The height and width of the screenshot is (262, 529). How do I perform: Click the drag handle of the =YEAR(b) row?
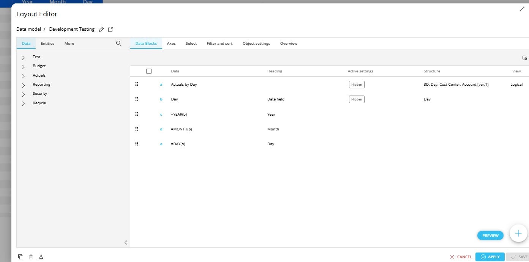click(137, 114)
